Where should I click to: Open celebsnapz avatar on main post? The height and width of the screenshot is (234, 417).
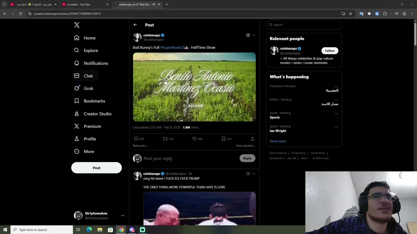[x=137, y=37]
